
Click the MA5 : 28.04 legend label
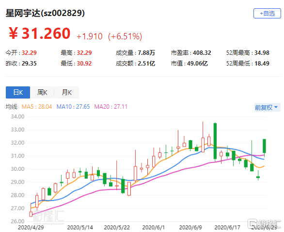[x=37, y=106]
